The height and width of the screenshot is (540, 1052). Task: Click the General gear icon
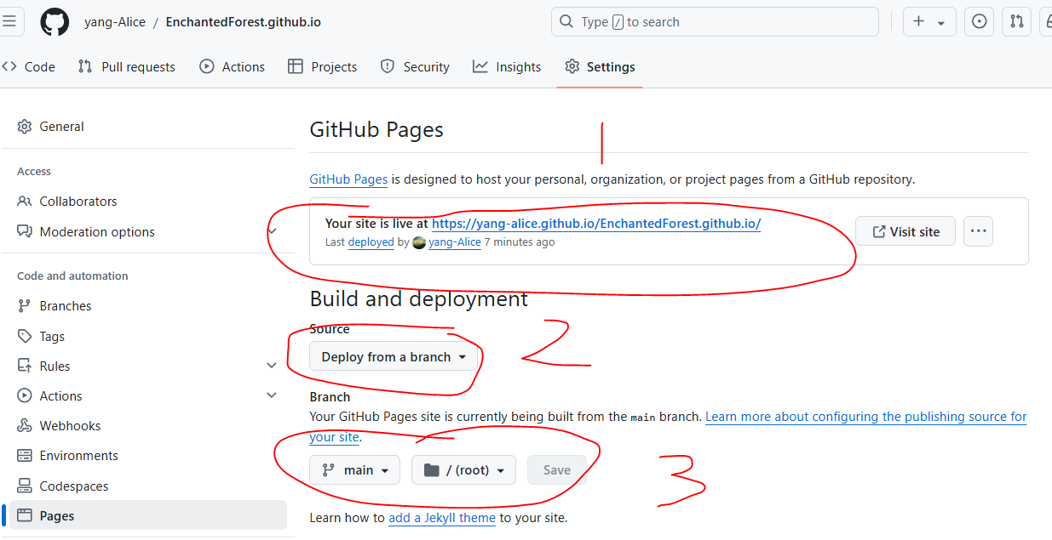24,127
